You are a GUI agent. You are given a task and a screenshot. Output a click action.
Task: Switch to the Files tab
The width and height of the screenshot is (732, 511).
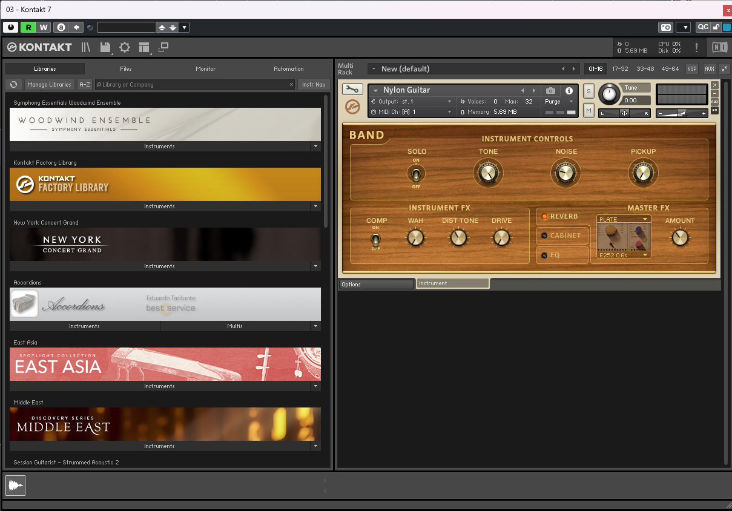click(x=126, y=69)
